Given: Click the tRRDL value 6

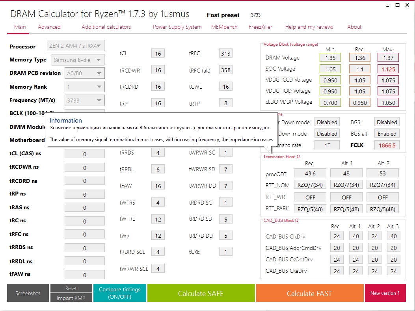Looking at the screenshot, I should tap(158, 169).
